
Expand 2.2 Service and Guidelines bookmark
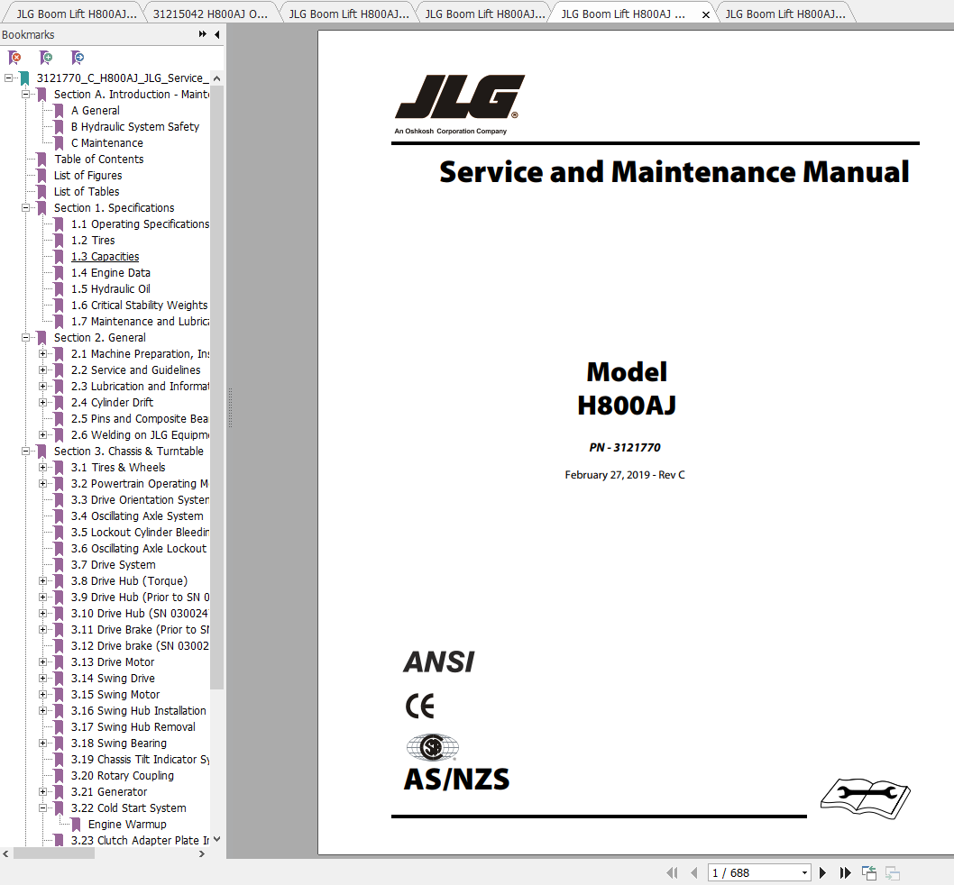pyautogui.click(x=42, y=370)
